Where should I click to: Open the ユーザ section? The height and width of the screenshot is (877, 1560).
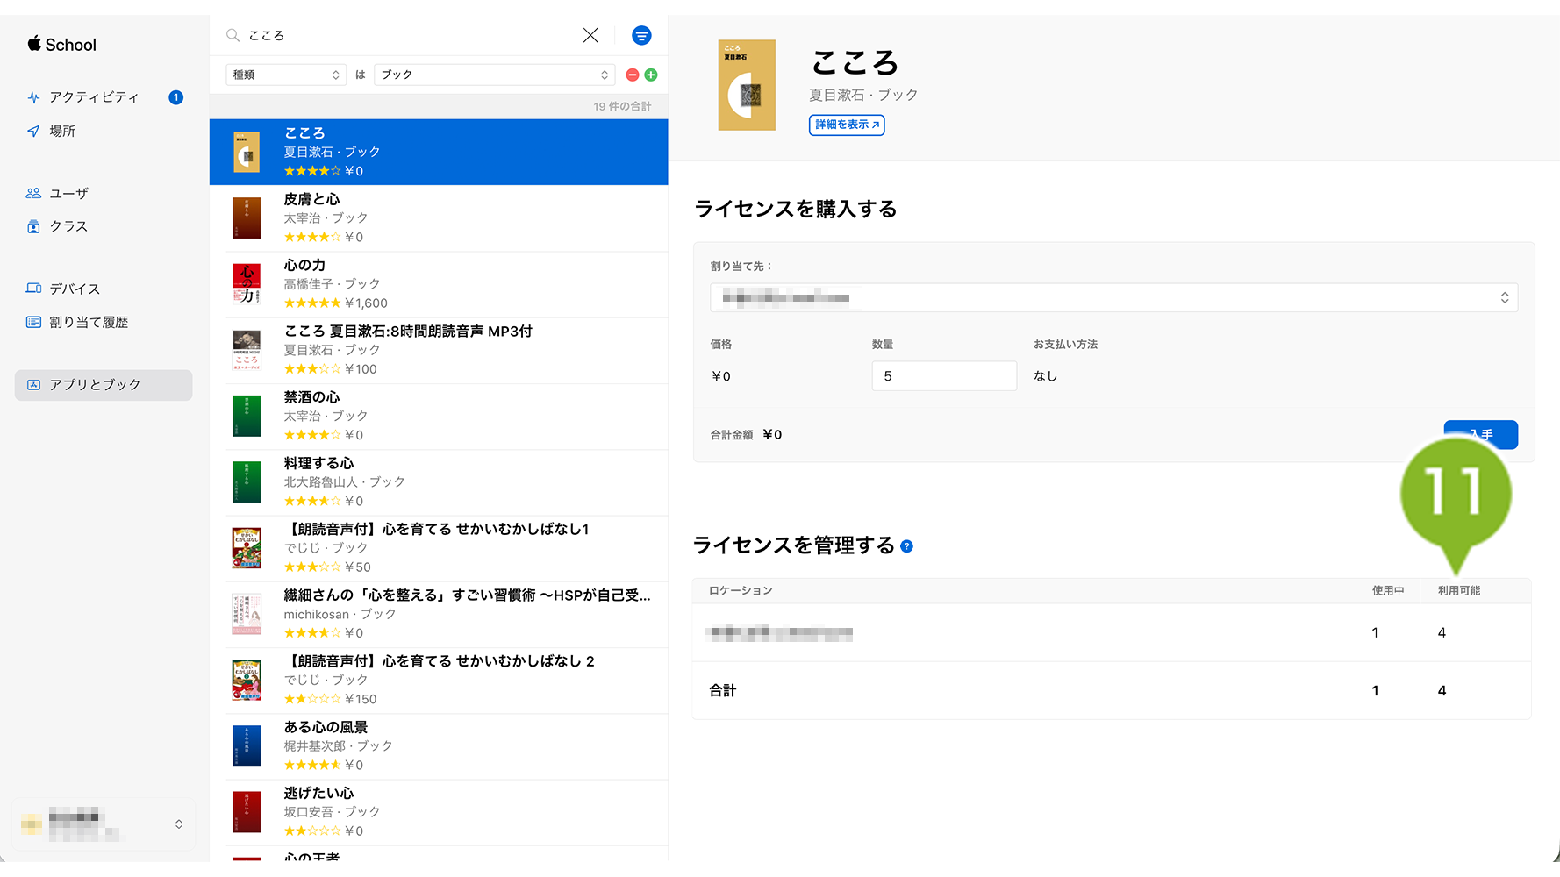pyautogui.click(x=68, y=193)
